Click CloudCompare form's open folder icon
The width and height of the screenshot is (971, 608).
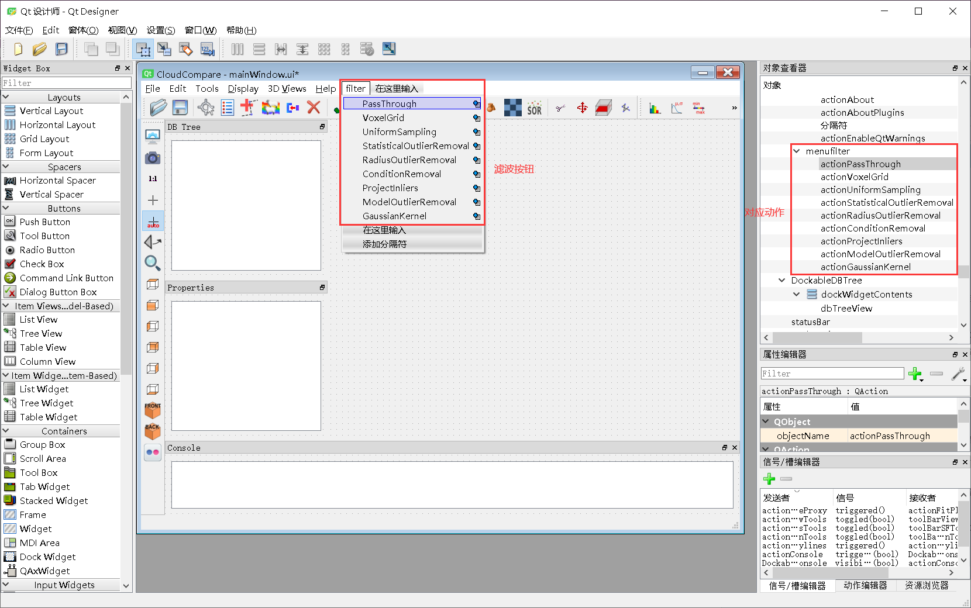[158, 108]
